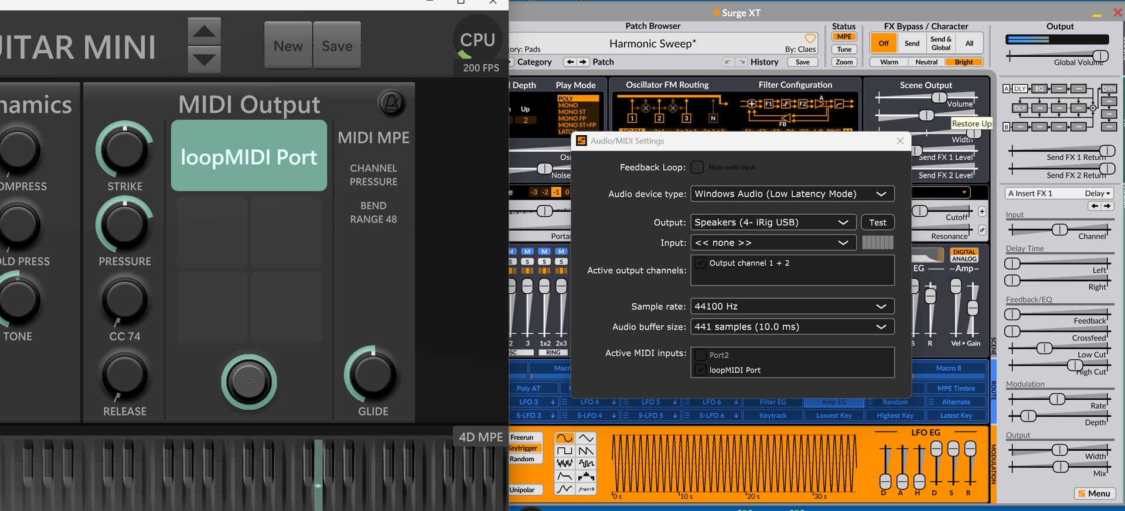Click the preset up arrow in Guitar Mini
The image size is (1125, 511).
click(x=204, y=30)
